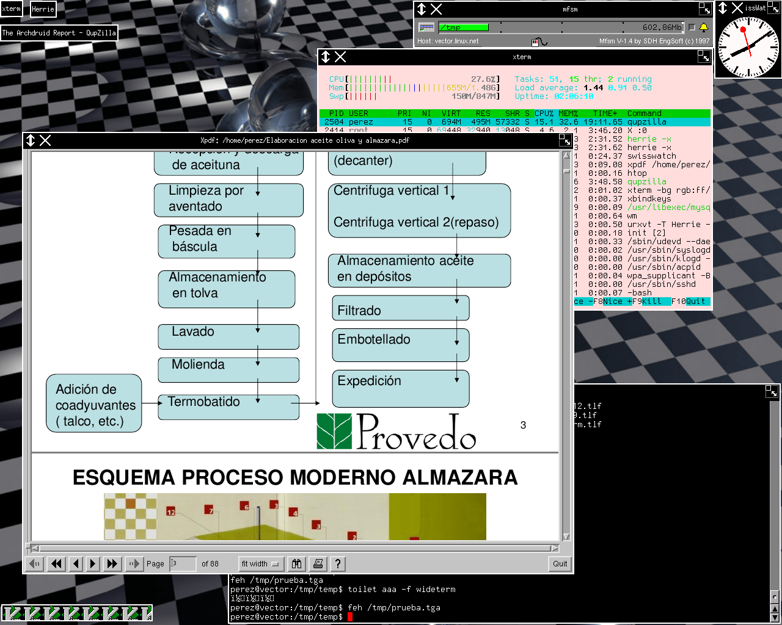The height and width of the screenshot is (625, 782).
Task: Click the window menu arrows icon on mfsm titlebar
Action: click(x=422, y=9)
